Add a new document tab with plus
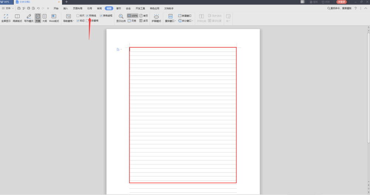The height and width of the screenshot is (195, 370). click(66, 2)
